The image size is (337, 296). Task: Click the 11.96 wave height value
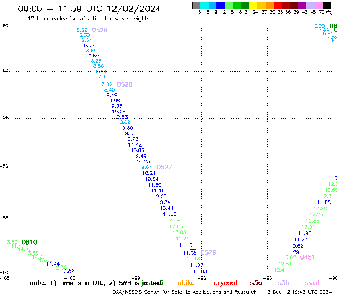pyautogui.click(x=305, y=233)
